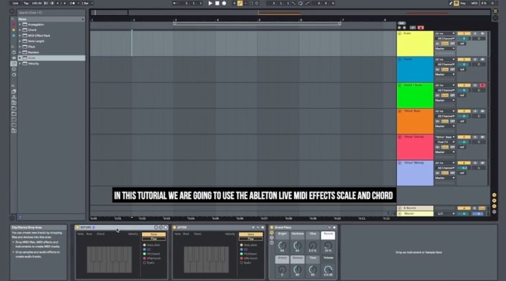Arm the Chord + Scale track for recording
Viewport: 506px width, 281px height.
482,85
